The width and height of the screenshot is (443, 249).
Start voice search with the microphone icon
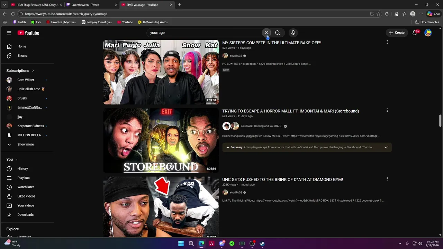(x=293, y=33)
